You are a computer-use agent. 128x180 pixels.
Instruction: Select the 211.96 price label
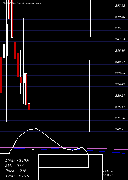120,118
